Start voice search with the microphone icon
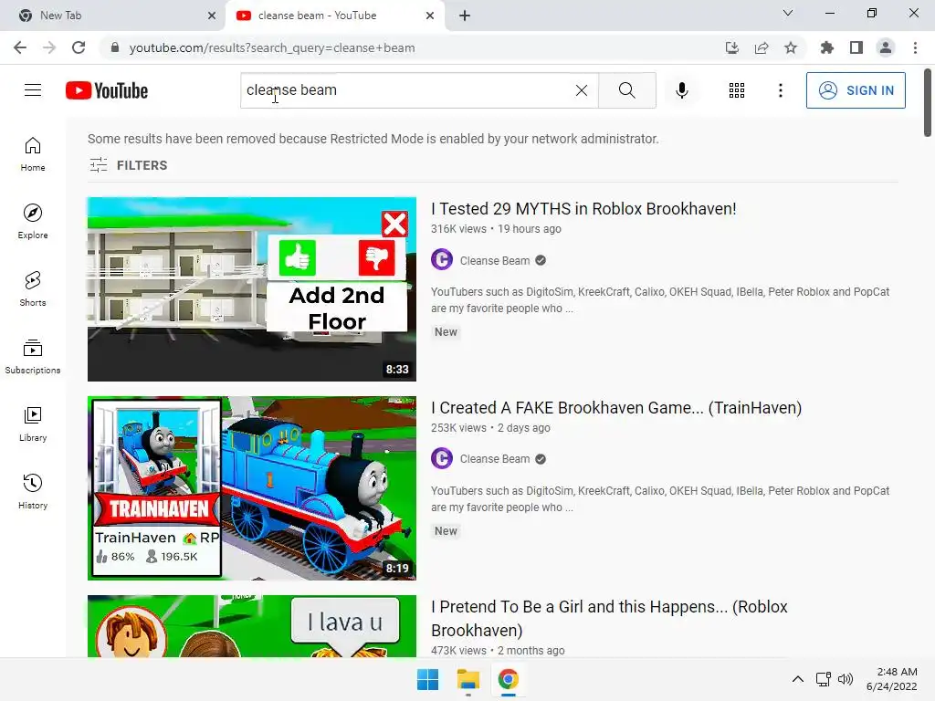935x701 pixels. click(681, 90)
